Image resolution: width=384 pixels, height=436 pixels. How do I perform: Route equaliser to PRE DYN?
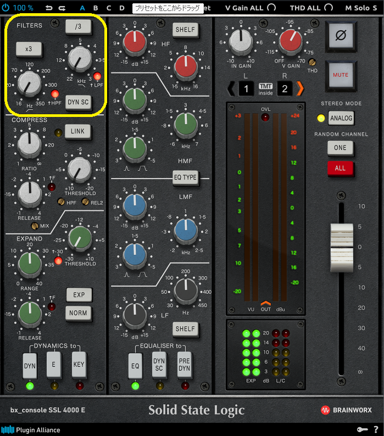185,365
